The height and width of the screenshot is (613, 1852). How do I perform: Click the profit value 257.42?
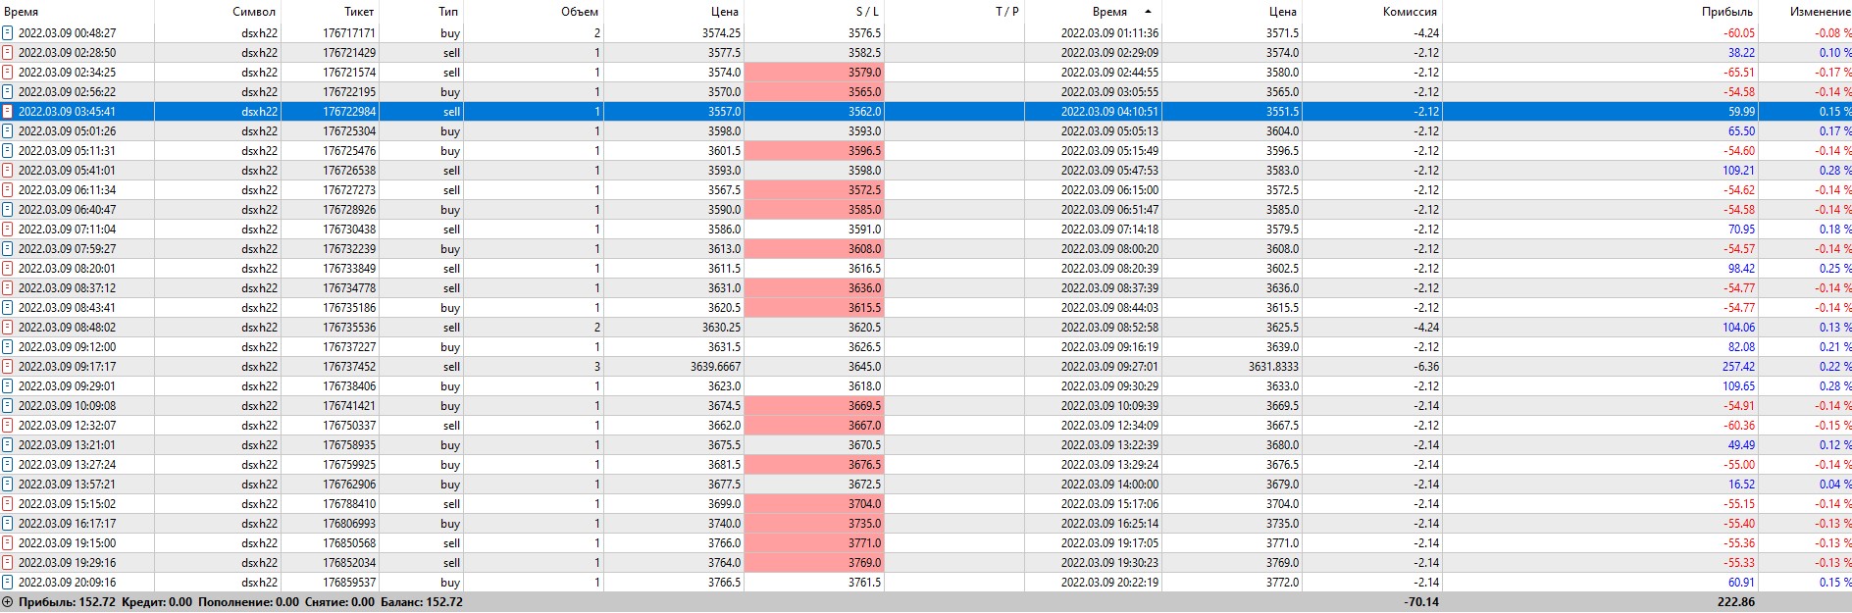(1738, 367)
